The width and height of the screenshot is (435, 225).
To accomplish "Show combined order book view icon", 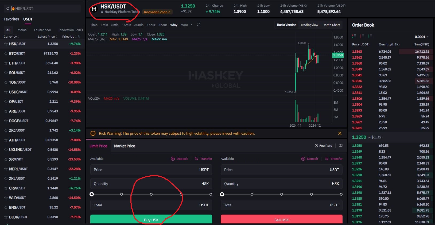I will 354,36.
